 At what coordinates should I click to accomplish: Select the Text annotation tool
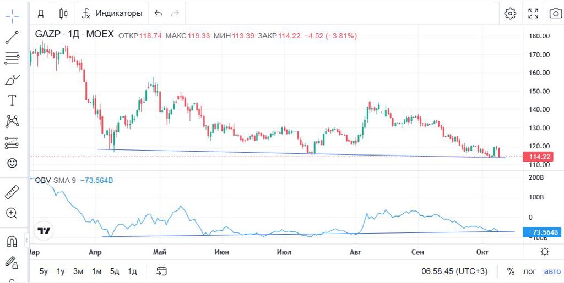click(12, 100)
